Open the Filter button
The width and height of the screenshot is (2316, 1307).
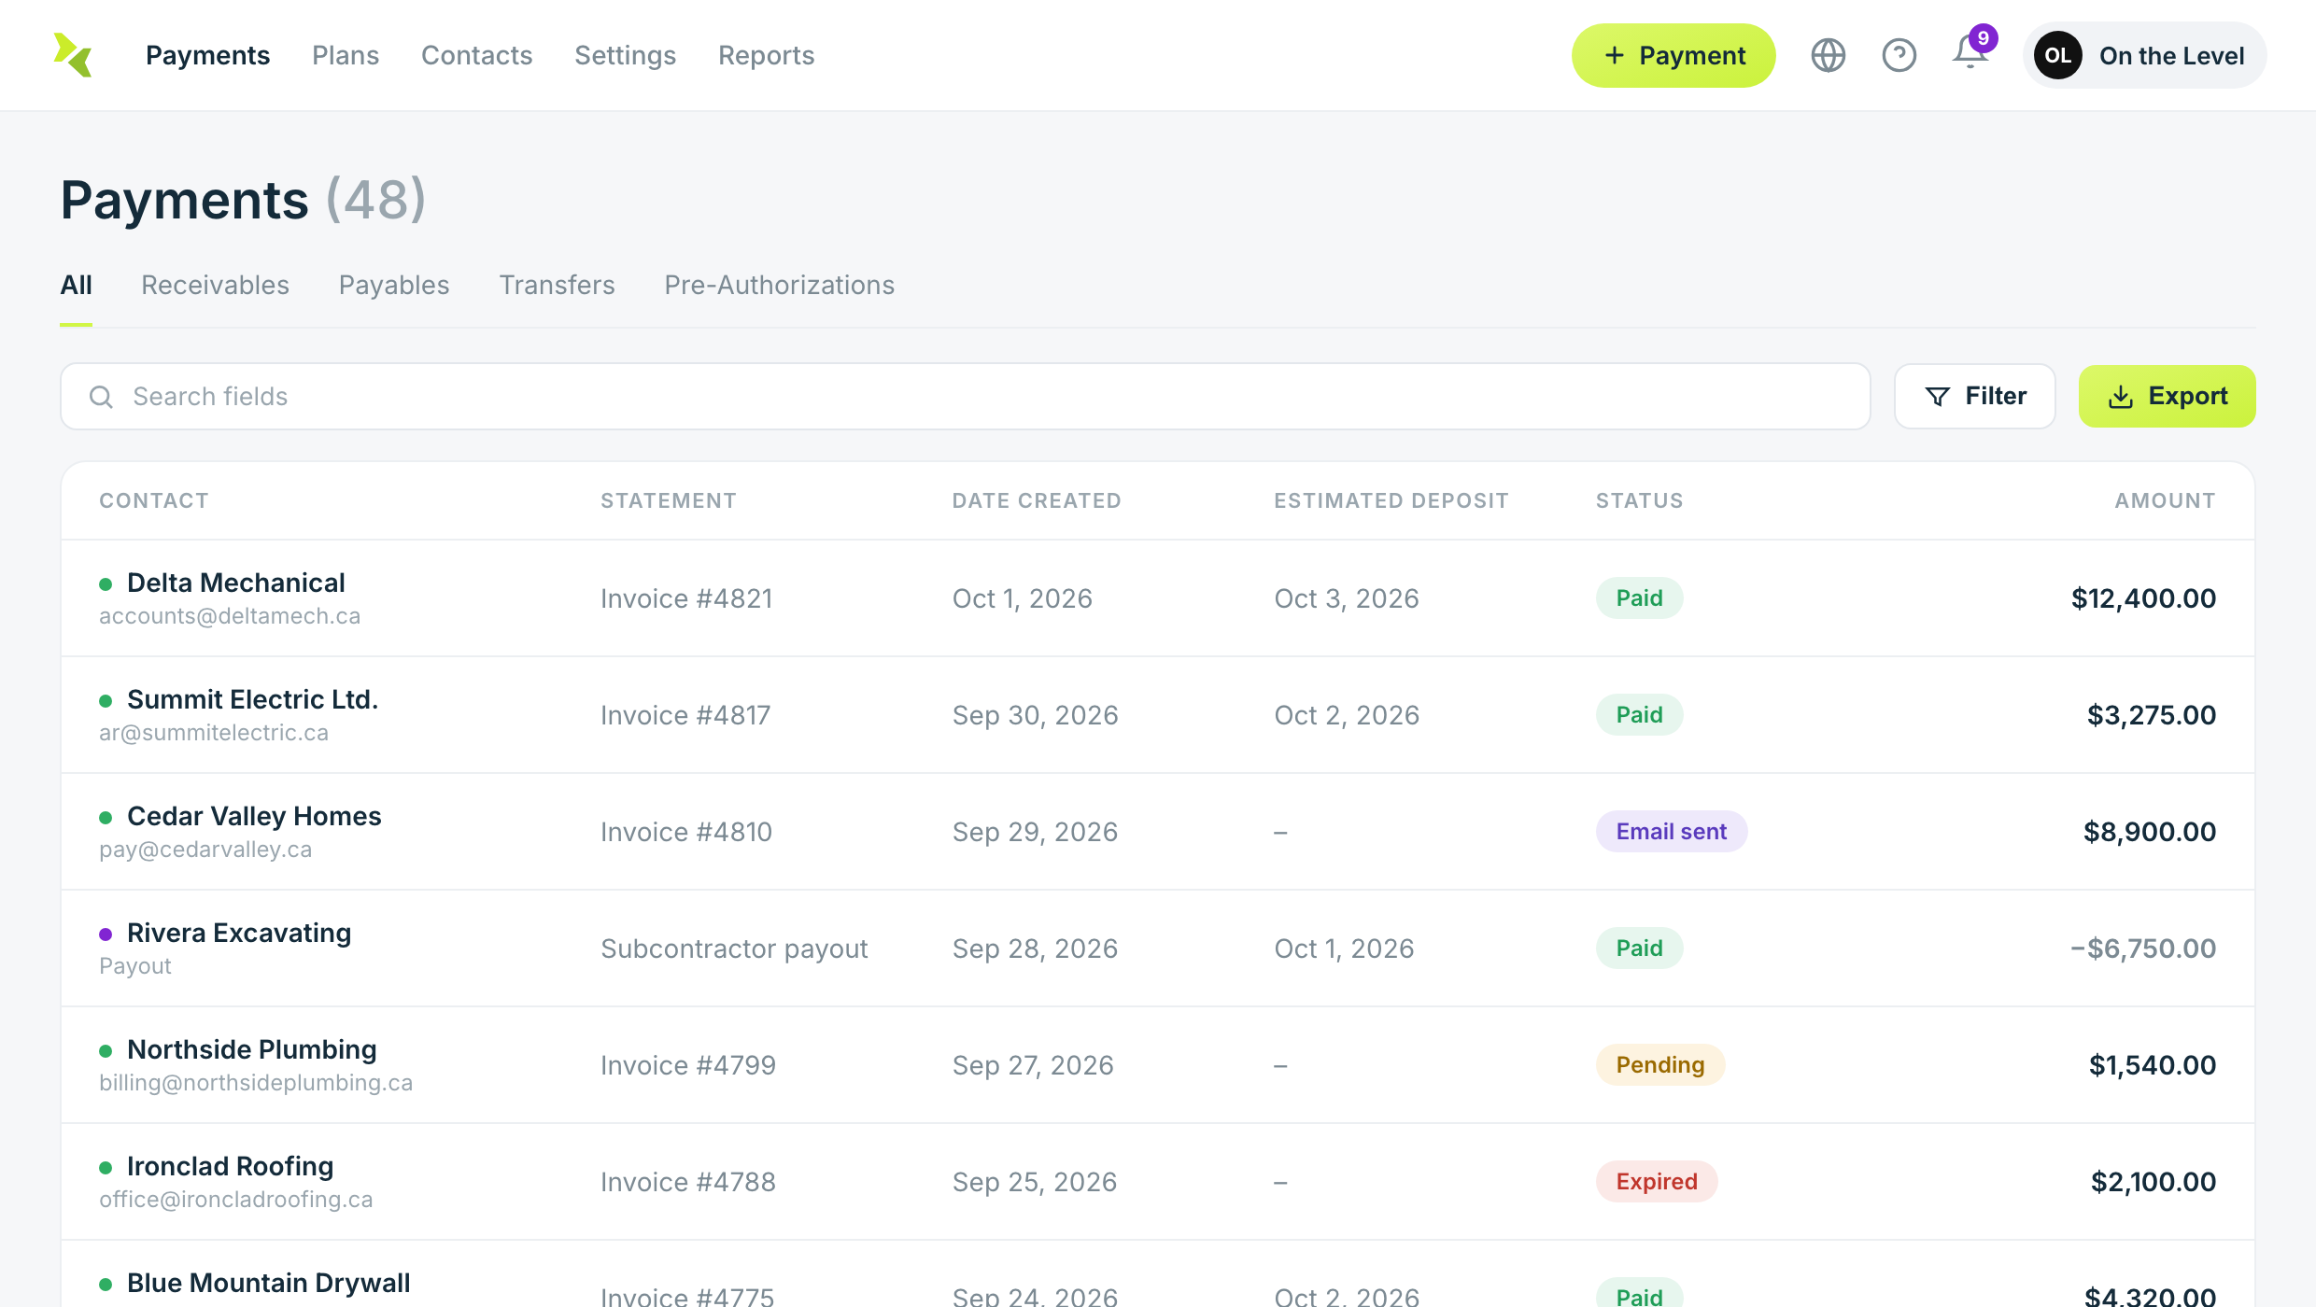pyautogui.click(x=1974, y=396)
